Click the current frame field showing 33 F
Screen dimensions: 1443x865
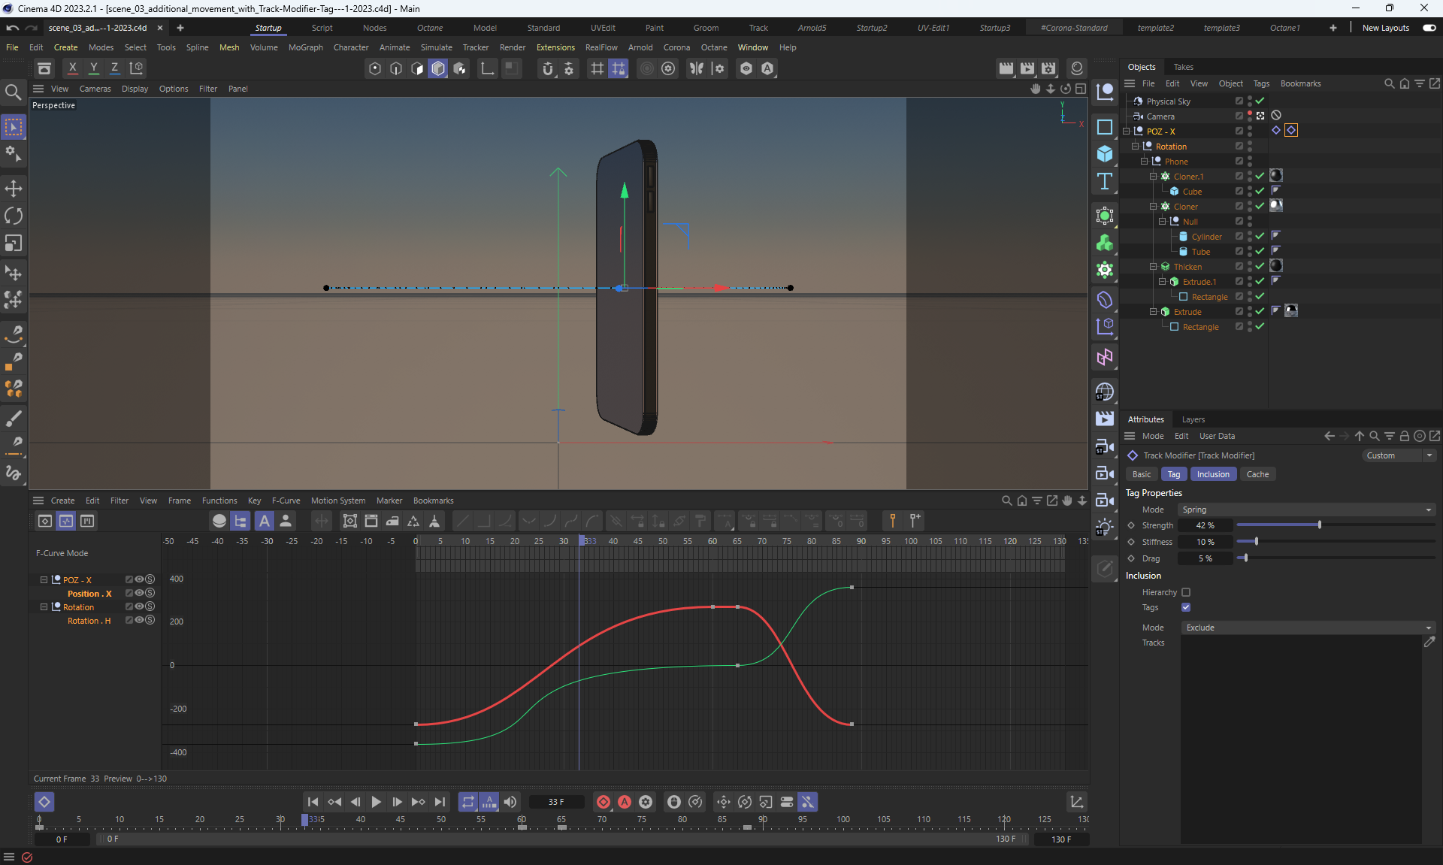coord(556,802)
